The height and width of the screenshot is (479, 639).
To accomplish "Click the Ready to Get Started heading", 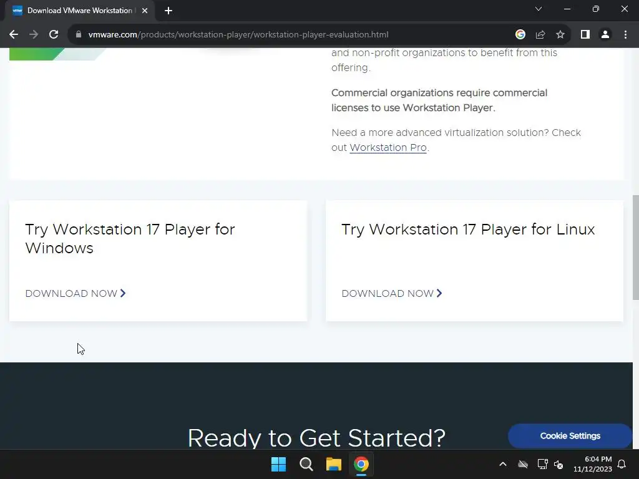I will click(316, 438).
